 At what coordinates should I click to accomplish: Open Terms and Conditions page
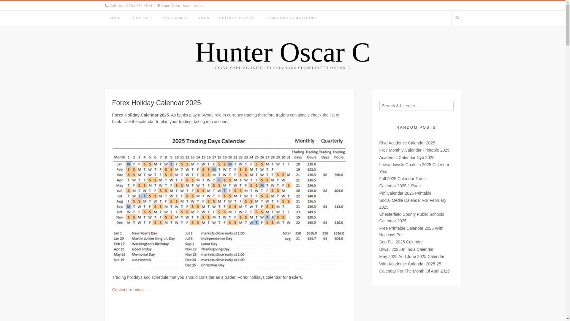(290, 18)
